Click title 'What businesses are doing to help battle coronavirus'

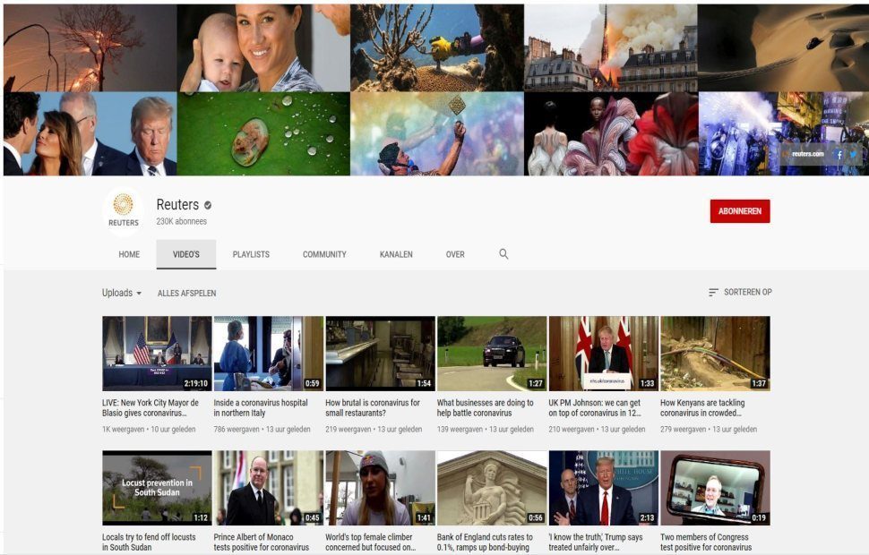(485, 407)
